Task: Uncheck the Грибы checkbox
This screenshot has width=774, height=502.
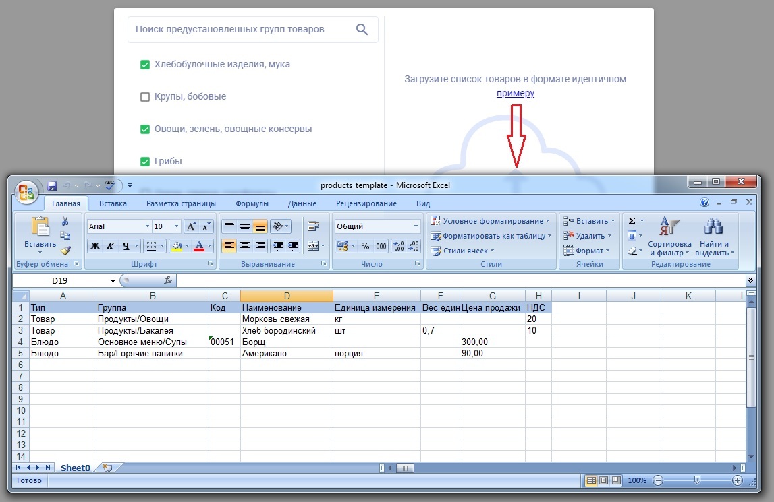Action: 144,162
